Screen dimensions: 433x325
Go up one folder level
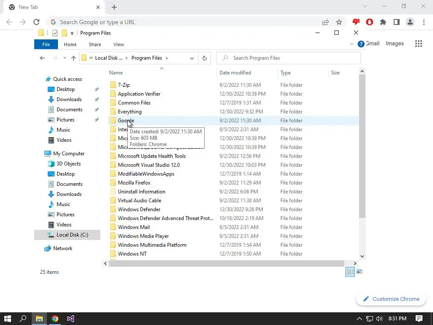74,58
